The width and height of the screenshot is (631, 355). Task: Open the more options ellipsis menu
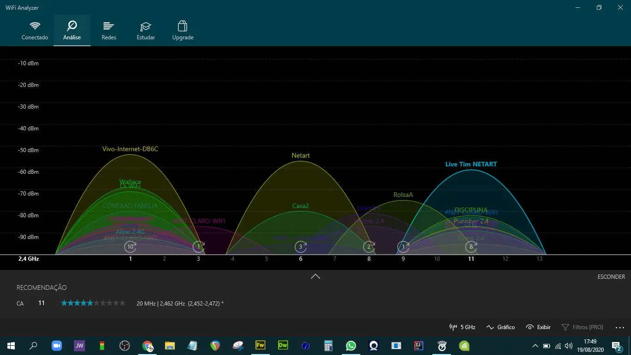click(x=620, y=327)
